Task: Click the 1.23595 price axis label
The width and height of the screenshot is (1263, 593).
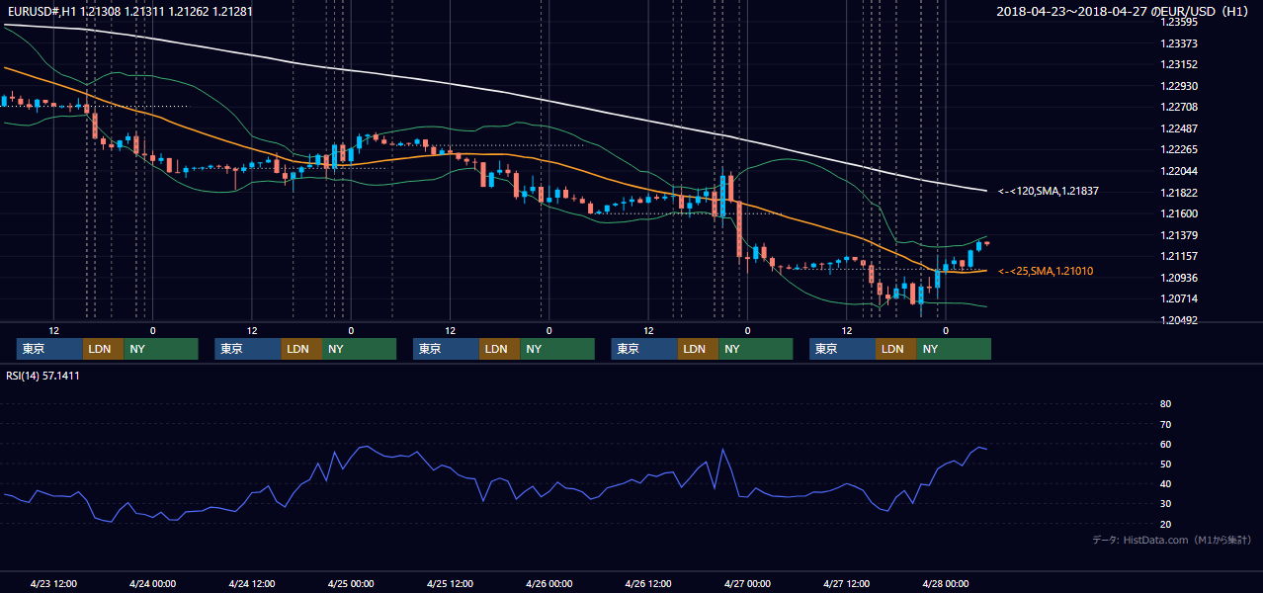Action: pos(1178,22)
